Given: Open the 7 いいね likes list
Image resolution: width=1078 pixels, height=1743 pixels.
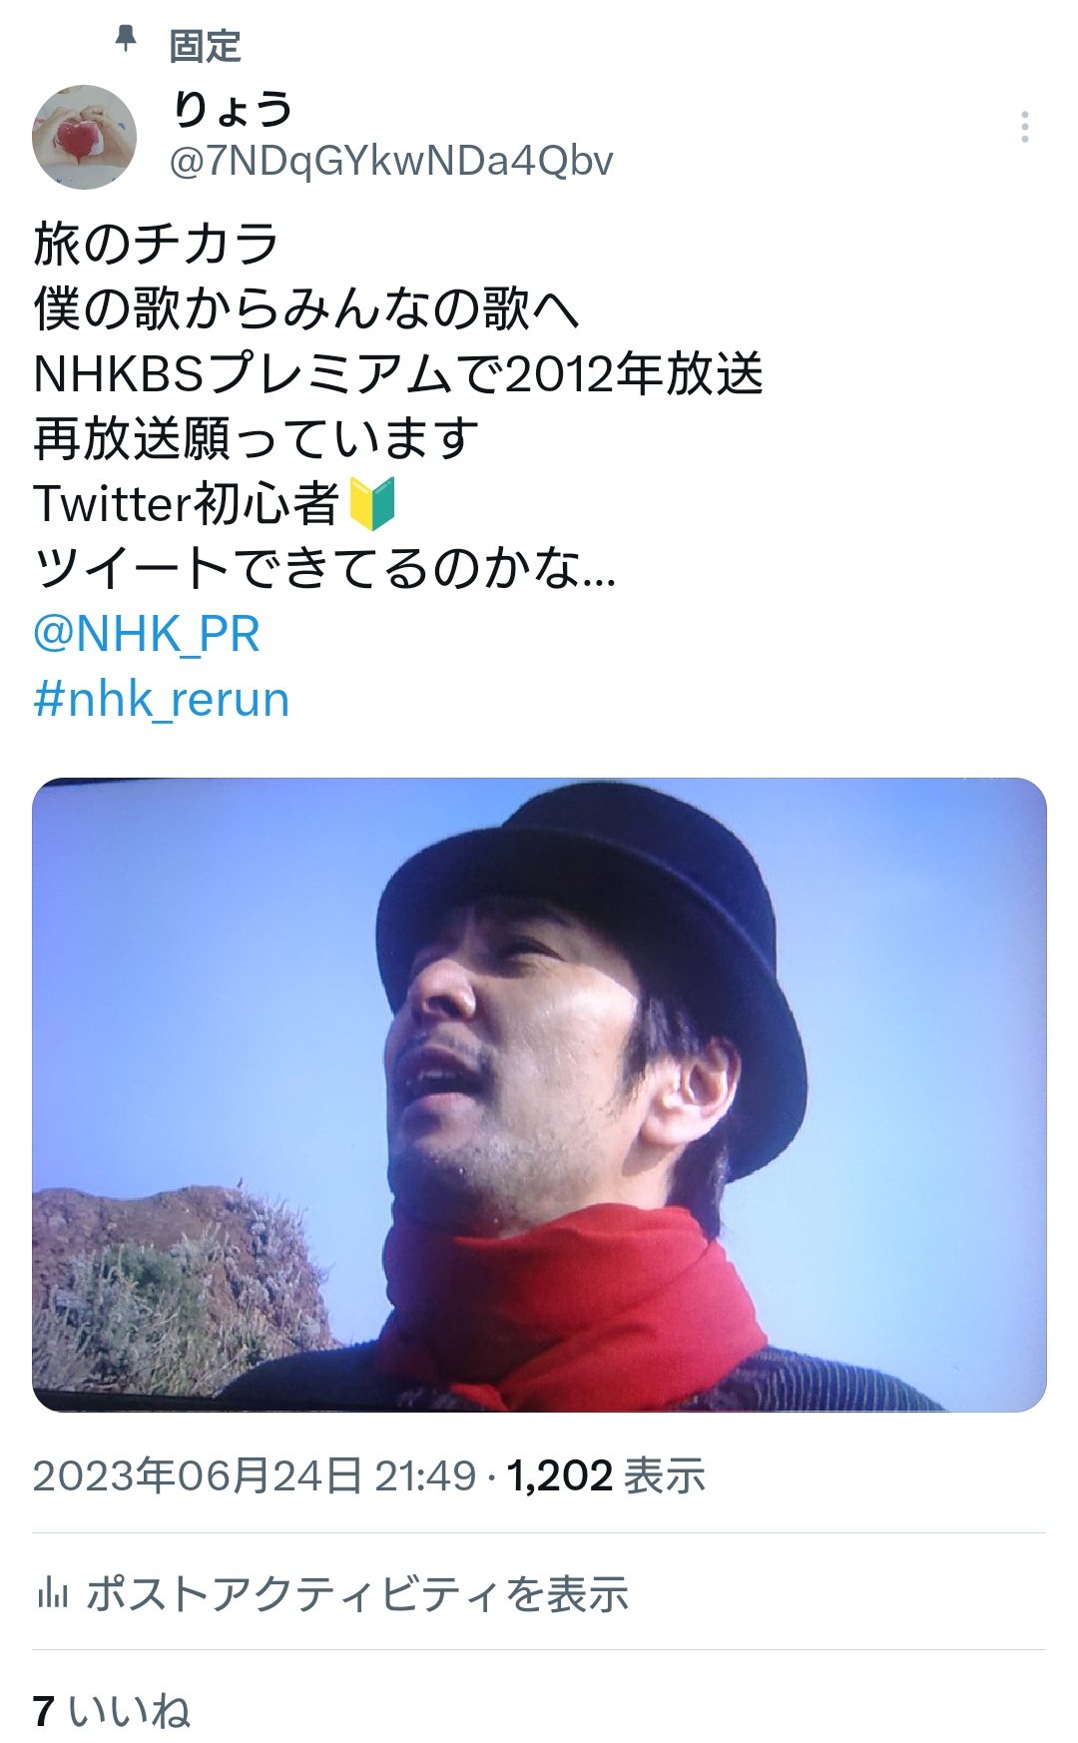Looking at the screenshot, I should [111, 1711].
